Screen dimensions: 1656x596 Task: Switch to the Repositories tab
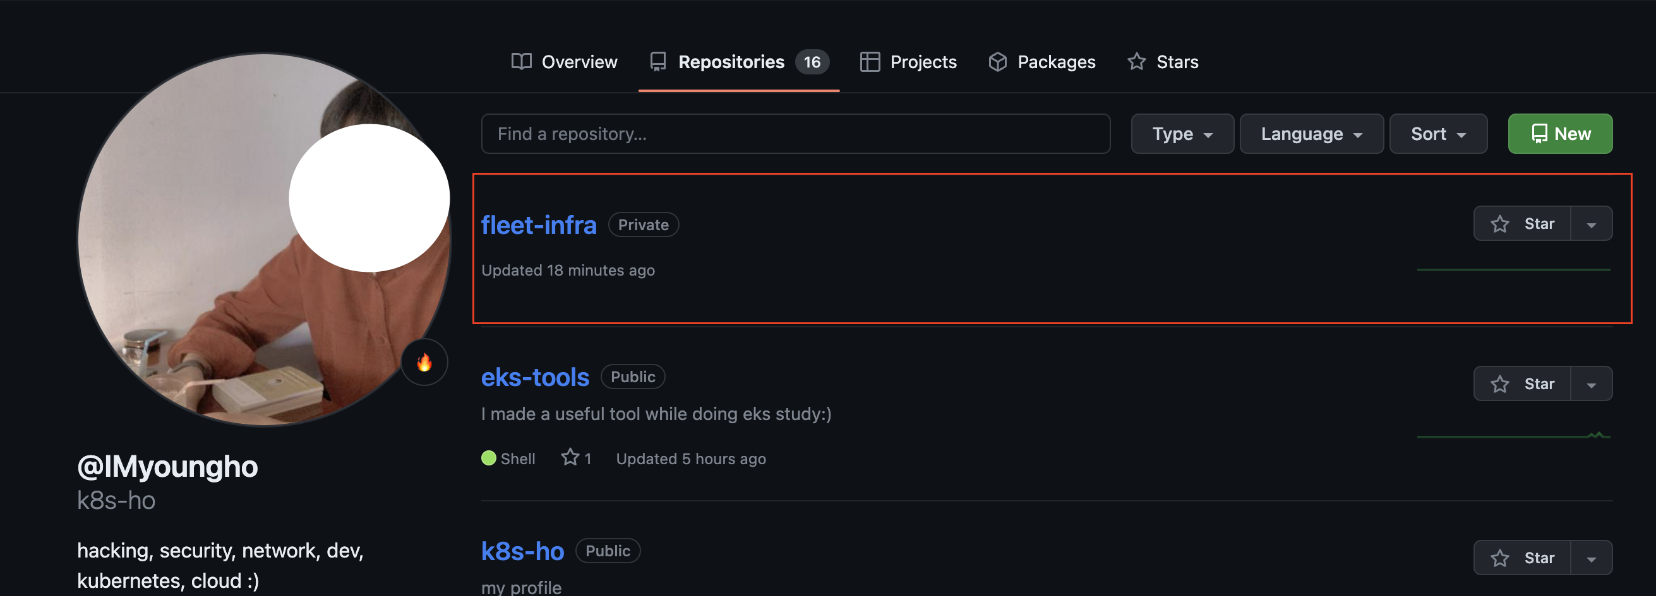739,62
